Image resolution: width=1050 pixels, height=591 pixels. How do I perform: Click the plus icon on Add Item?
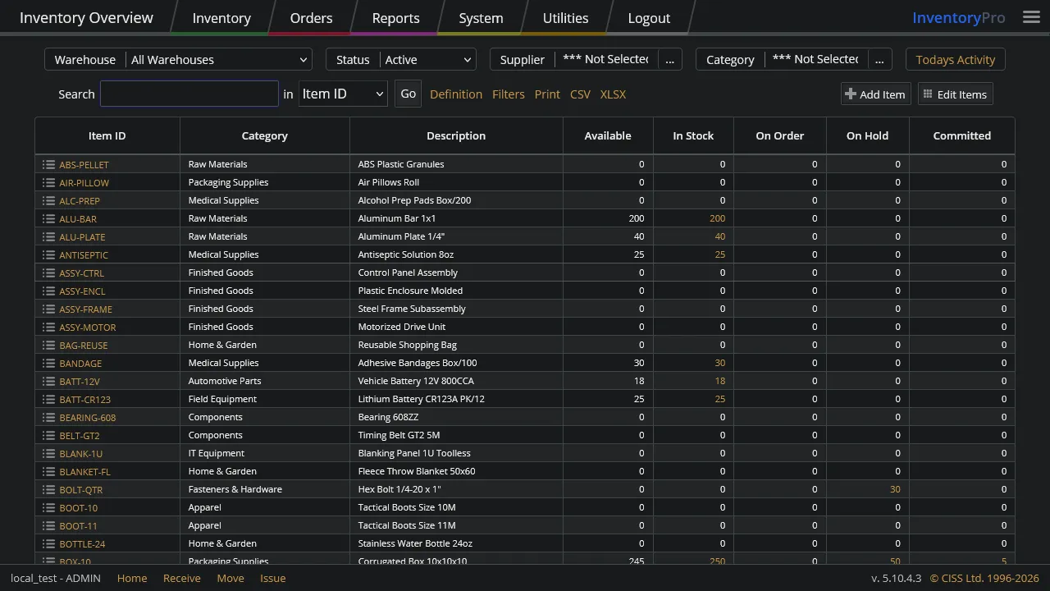851,94
